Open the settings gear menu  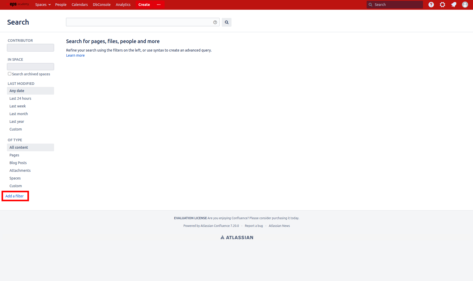442,5
